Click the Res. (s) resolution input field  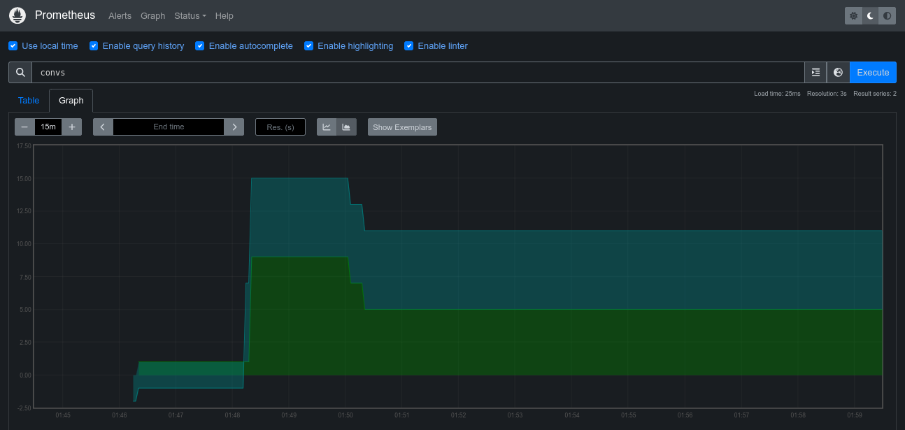pyautogui.click(x=280, y=127)
